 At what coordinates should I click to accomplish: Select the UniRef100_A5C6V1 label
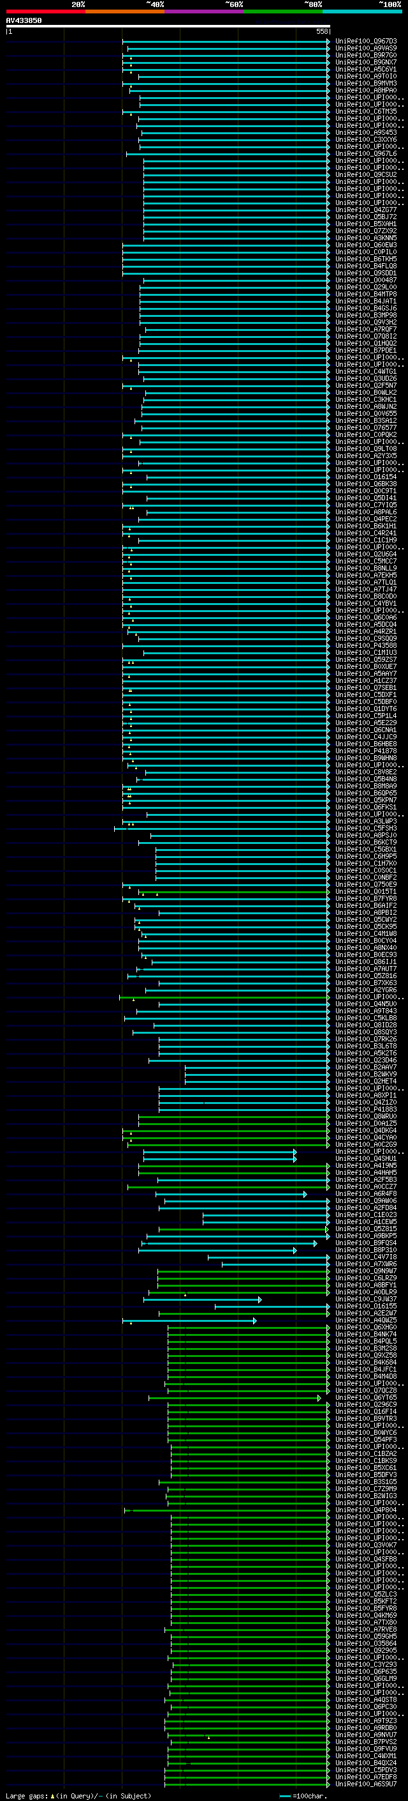366,69
